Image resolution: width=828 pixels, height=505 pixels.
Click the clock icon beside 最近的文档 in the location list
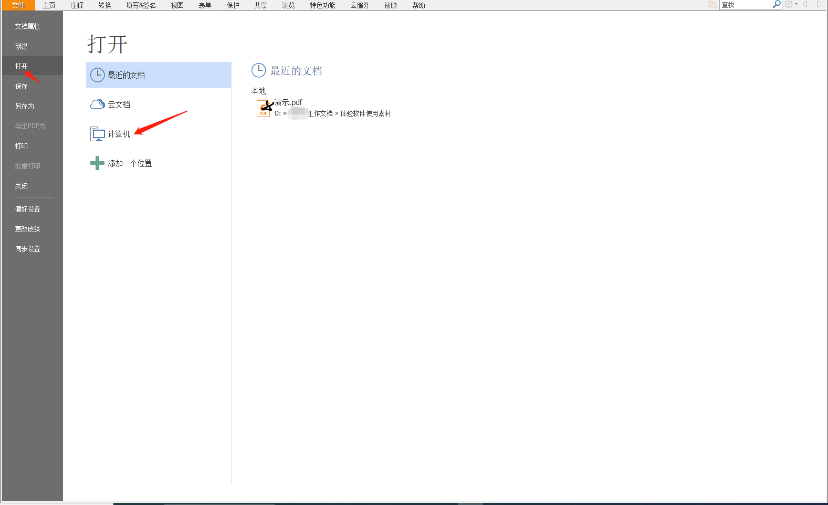pyautogui.click(x=97, y=75)
